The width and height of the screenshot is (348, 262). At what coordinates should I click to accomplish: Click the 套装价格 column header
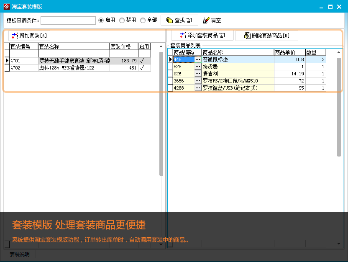coord(124,46)
